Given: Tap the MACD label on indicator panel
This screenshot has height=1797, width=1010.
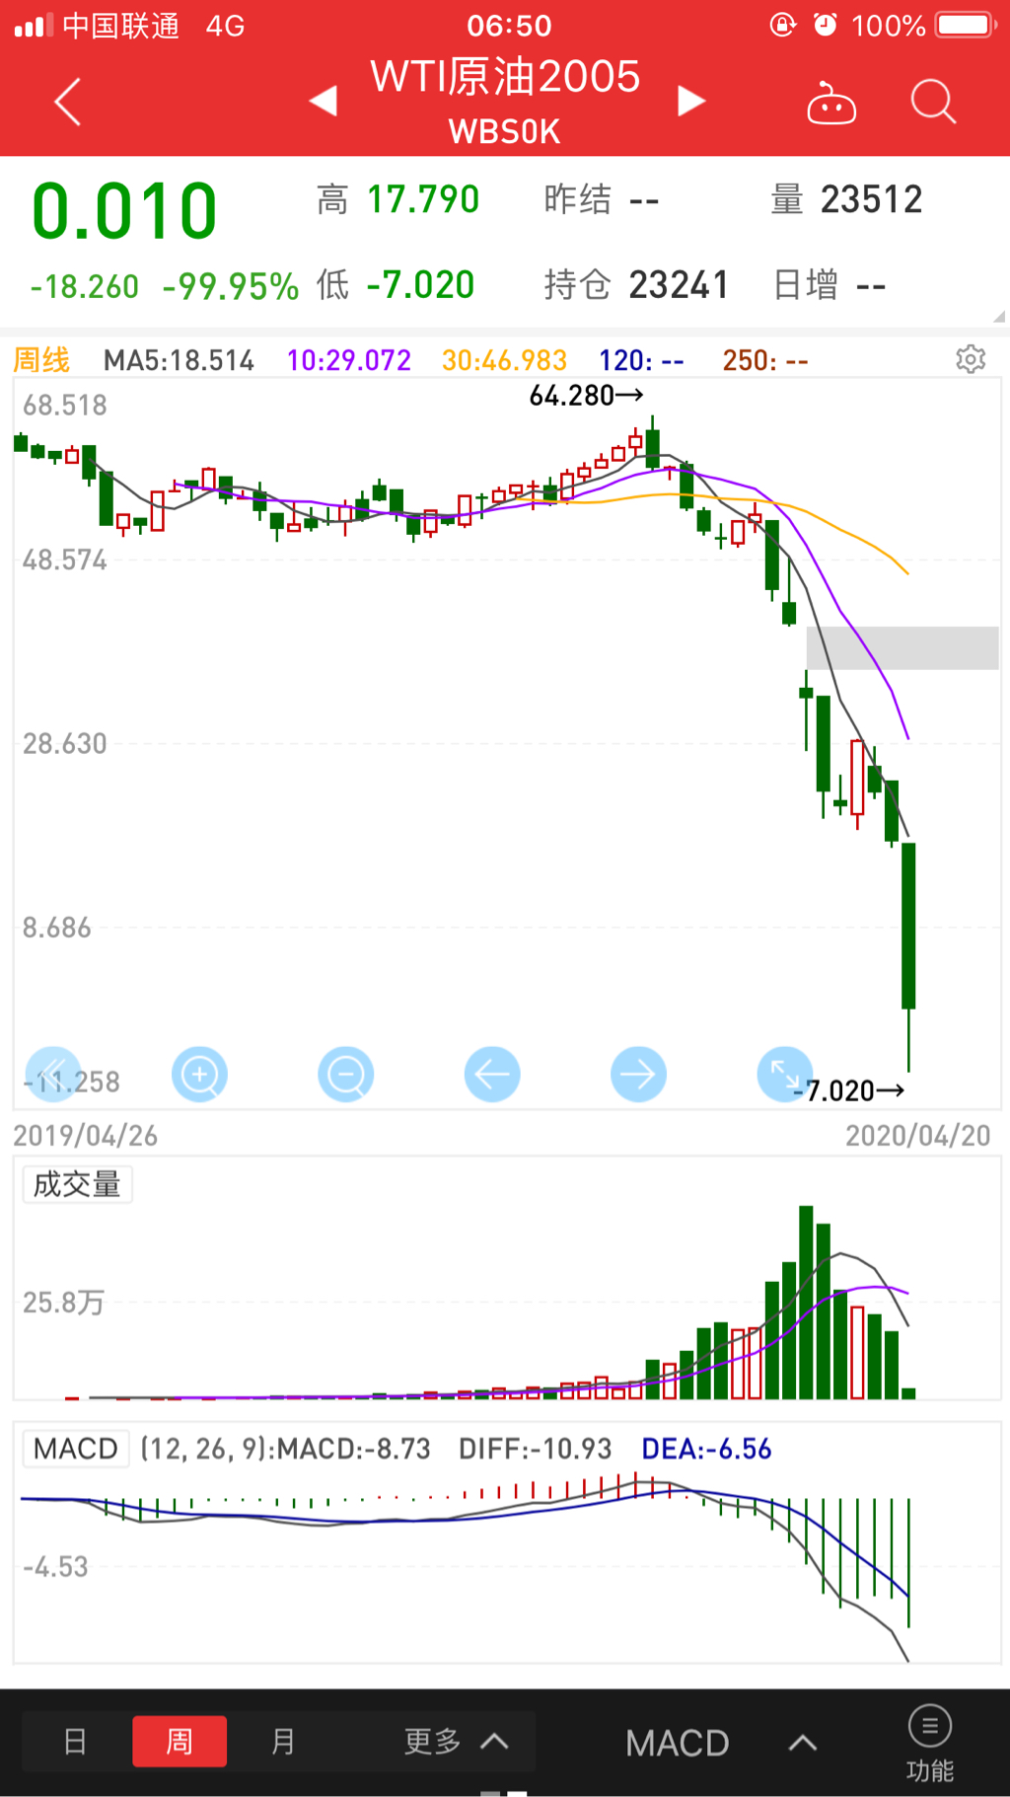Looking at the screenshot, I should pos(75,1449).
